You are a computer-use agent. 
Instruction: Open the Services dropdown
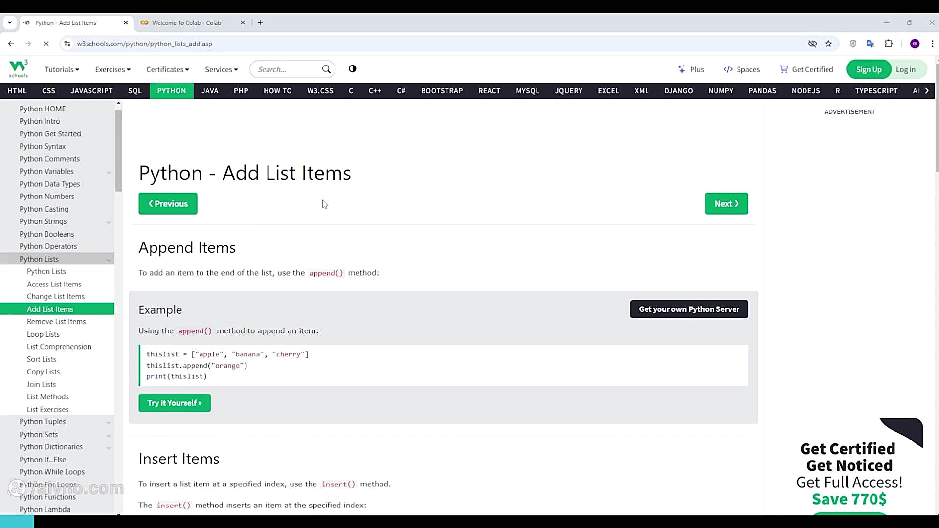point(222,69)
